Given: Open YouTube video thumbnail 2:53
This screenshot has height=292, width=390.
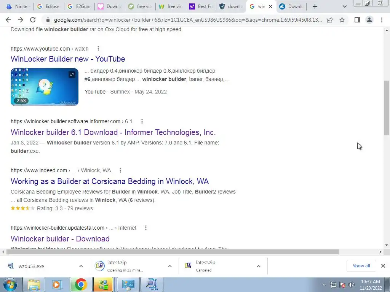Looking at the screenshot, I should click(45, 87).
